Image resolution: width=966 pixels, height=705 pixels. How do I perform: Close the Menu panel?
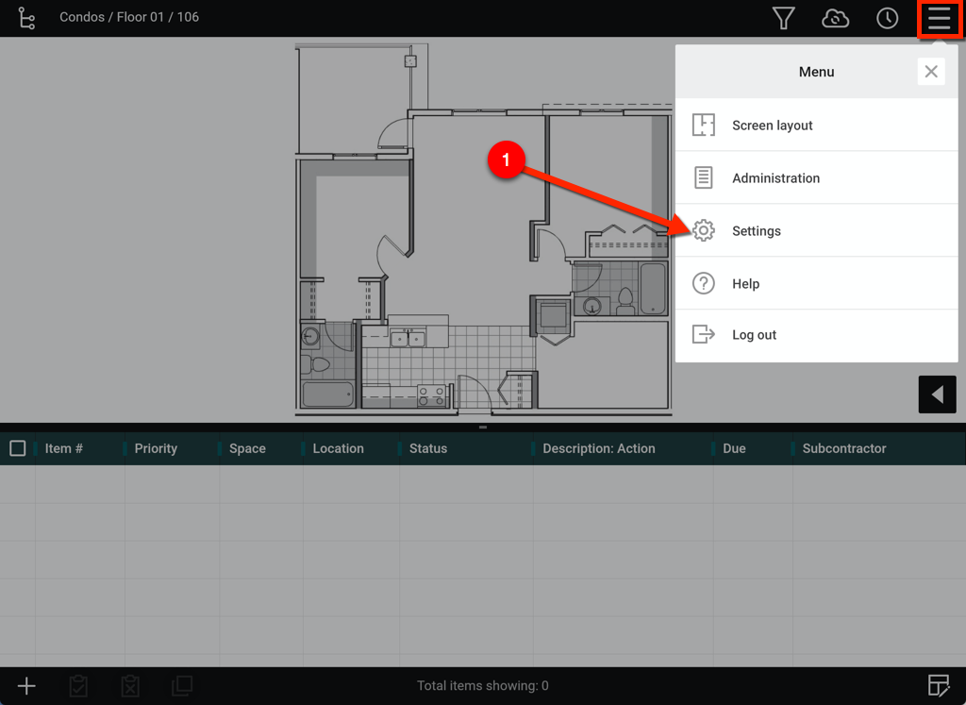(930, 72)
